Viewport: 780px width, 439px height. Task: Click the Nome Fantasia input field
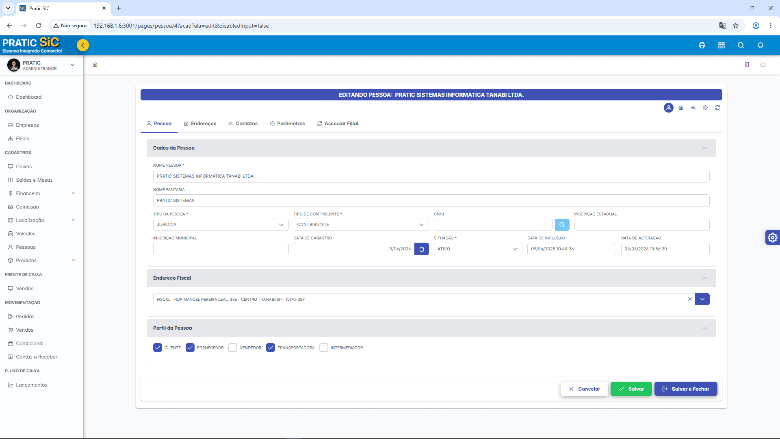click(431, 201)
